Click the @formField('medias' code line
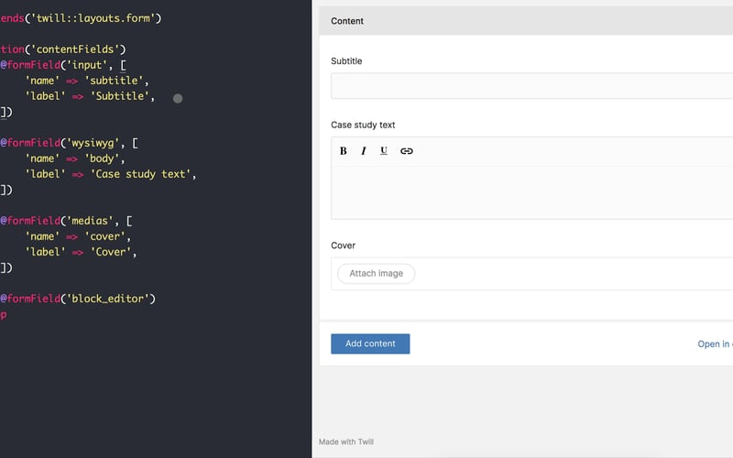The width and height of the screenshot is (733, 458). [66, 221]
